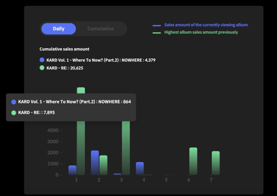Click x-axis label 1

pos(76,180)
